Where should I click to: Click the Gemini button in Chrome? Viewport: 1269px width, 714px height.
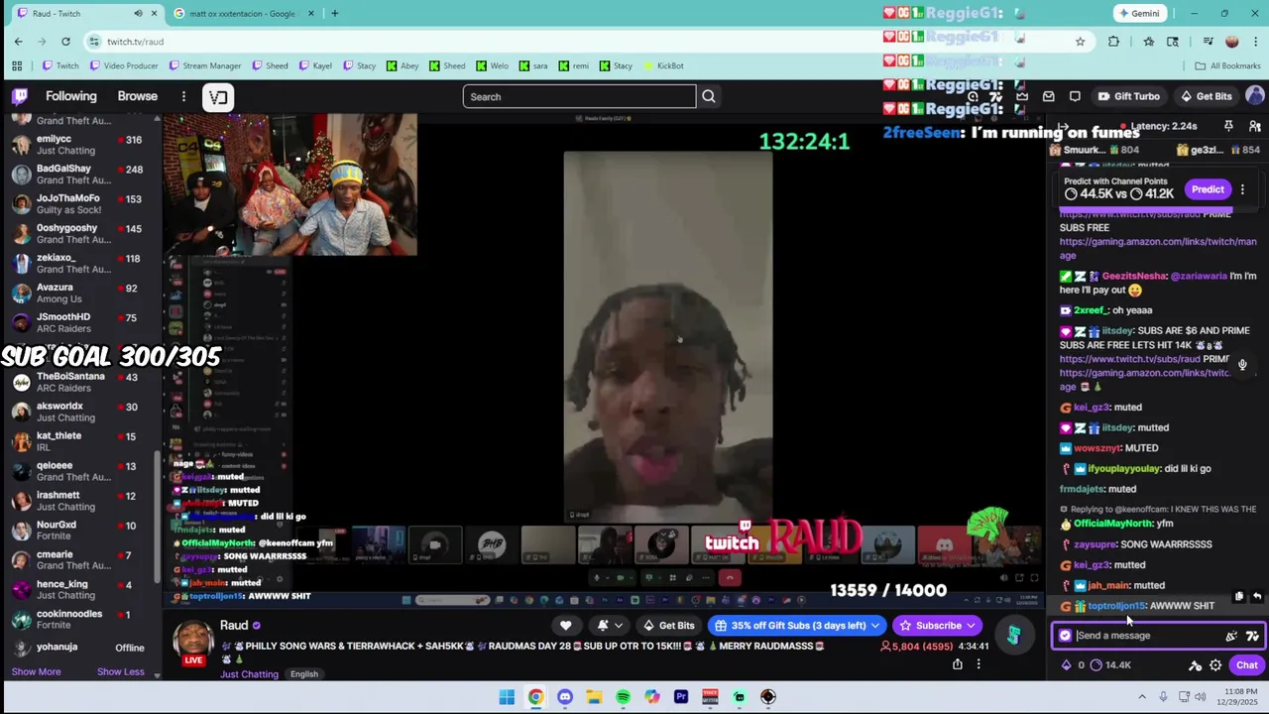[x=1138, y=13]
